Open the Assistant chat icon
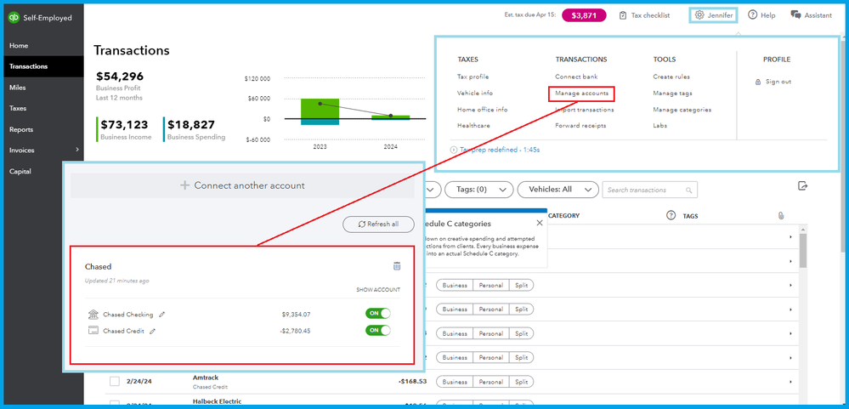 pyautogui.click(x=795, y=15)
